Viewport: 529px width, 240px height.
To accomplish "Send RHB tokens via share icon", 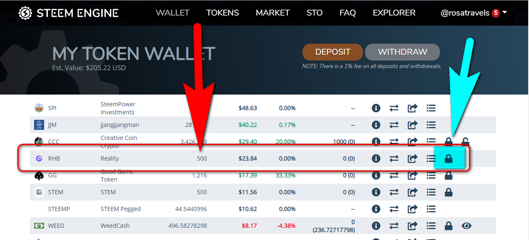I will click(x=413, y=158).
